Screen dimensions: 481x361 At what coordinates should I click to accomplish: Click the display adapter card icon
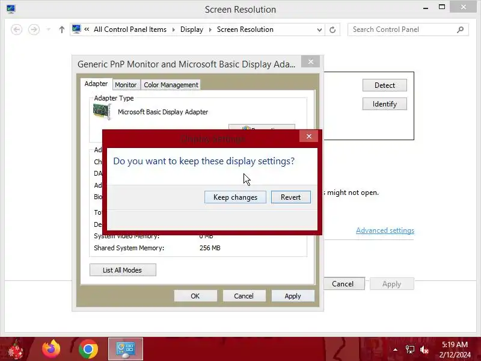(102, 112)
